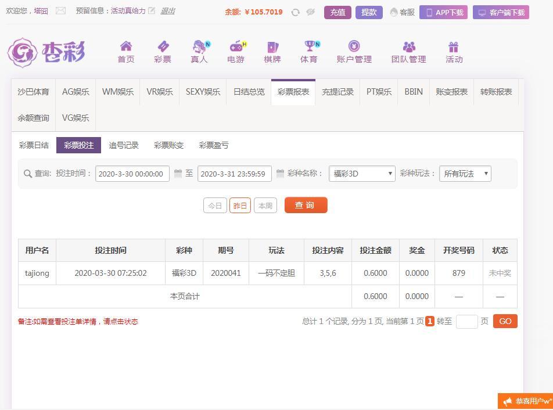This screenshot has width=553, height=410.
Task: Switch to WM娱乐 tab
Action: tap(118, 92)
